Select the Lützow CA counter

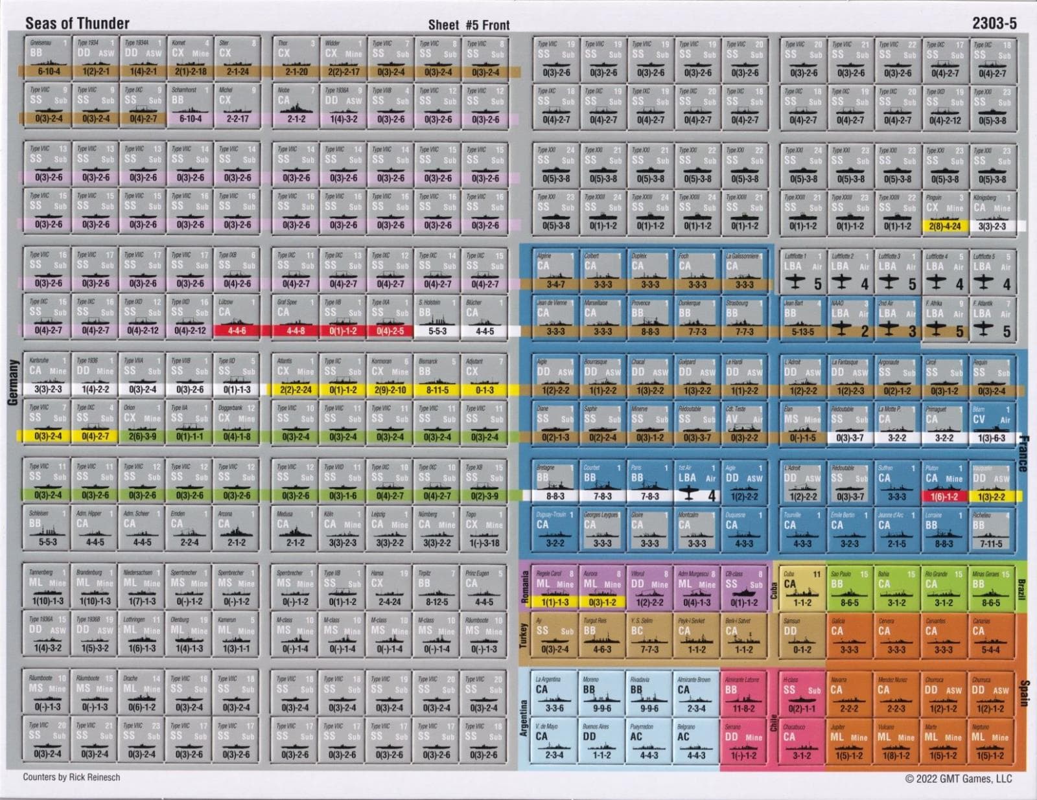(x=237, y=317)
